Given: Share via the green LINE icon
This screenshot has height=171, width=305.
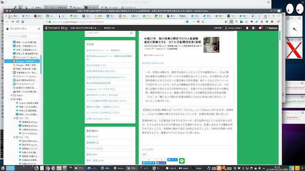Looking at the screenshot, I should (182, 161).
